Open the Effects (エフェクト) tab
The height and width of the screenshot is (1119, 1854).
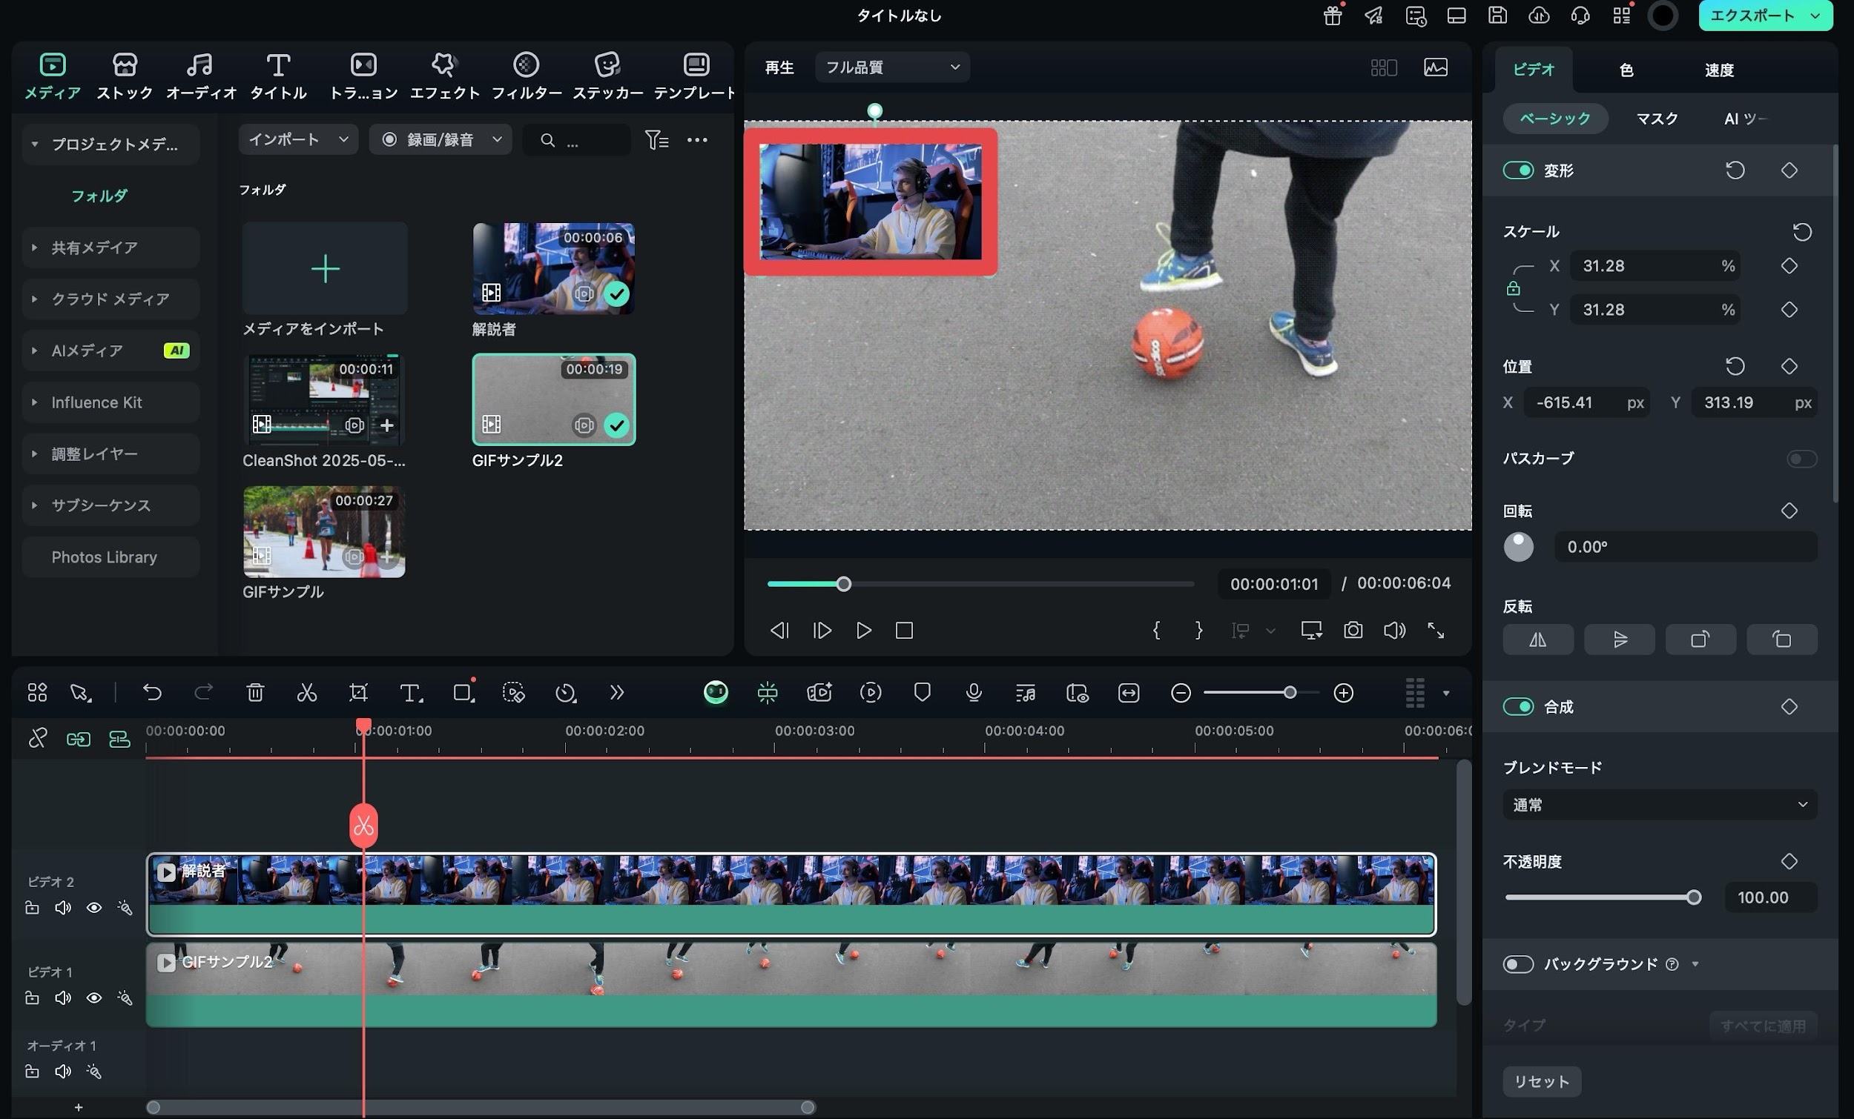444,76
